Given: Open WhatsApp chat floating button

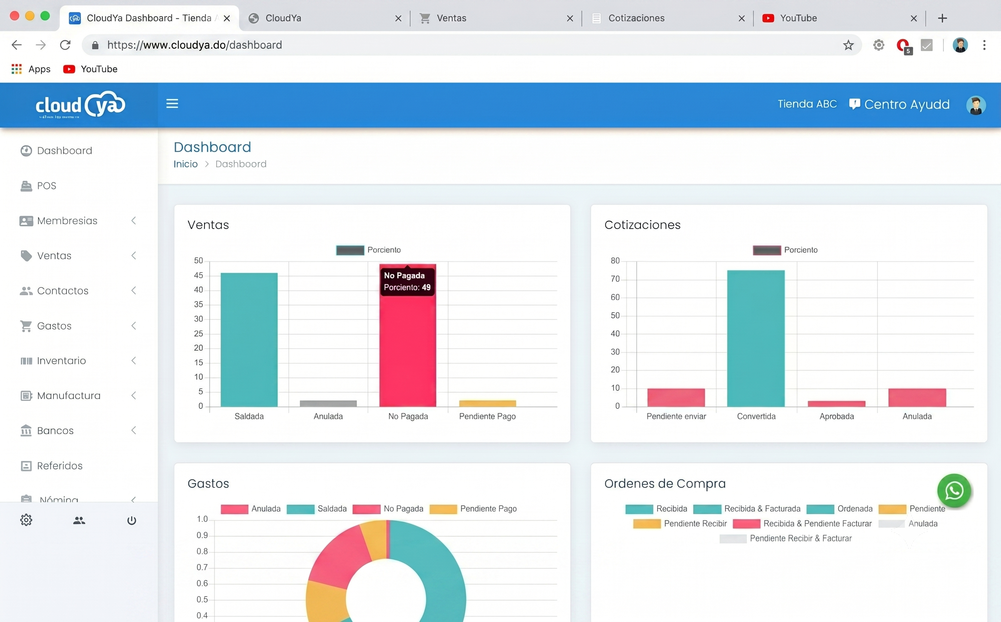Looking at the screenshot, I should [954, 491].
